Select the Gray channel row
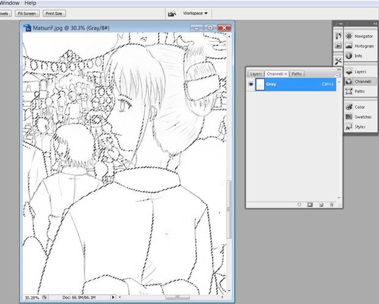Screen dimensions: 379x304 pos(291,85)
